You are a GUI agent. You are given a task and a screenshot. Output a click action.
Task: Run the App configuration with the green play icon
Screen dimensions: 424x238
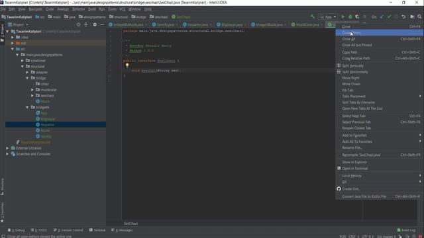[343, 17]
